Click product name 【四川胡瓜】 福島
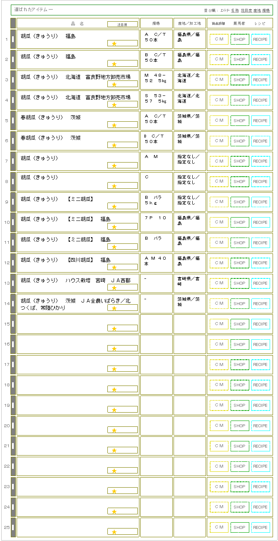The height and width of the screenshot is (541, 278). click(65, 260)
